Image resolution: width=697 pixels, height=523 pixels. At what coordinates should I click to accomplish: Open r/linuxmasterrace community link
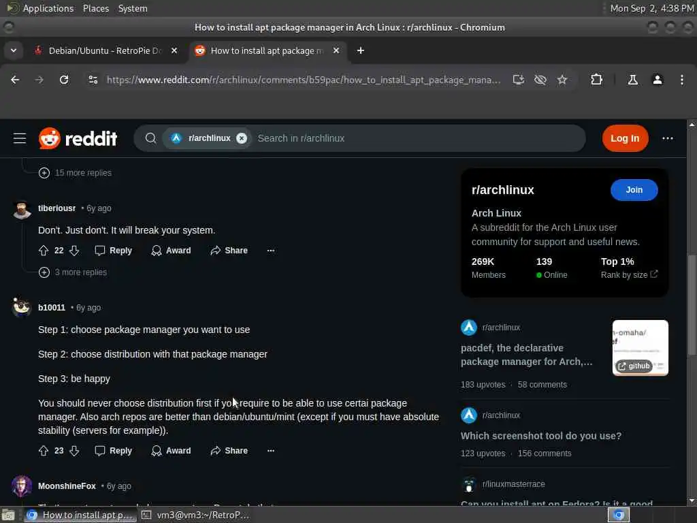(x=513, y=484)
